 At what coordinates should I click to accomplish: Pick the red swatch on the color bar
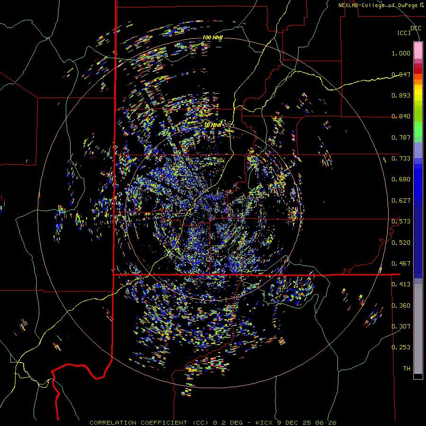tap(418, 71)
